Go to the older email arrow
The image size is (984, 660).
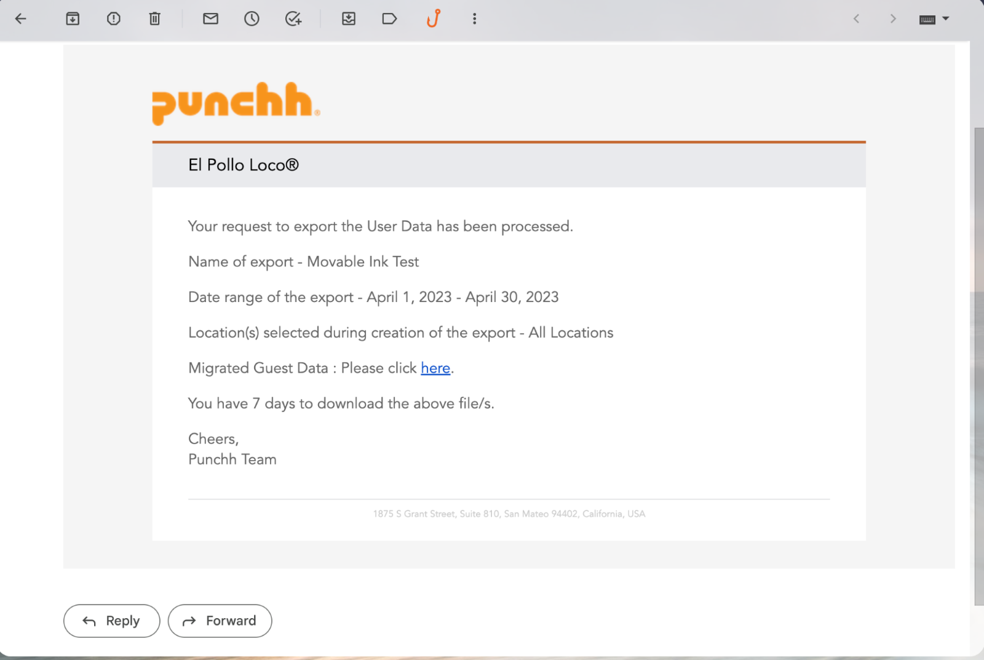coord(893,19)
